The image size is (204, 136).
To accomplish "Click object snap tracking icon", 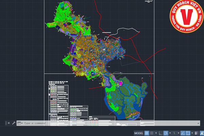I will [x=182, y=133].
